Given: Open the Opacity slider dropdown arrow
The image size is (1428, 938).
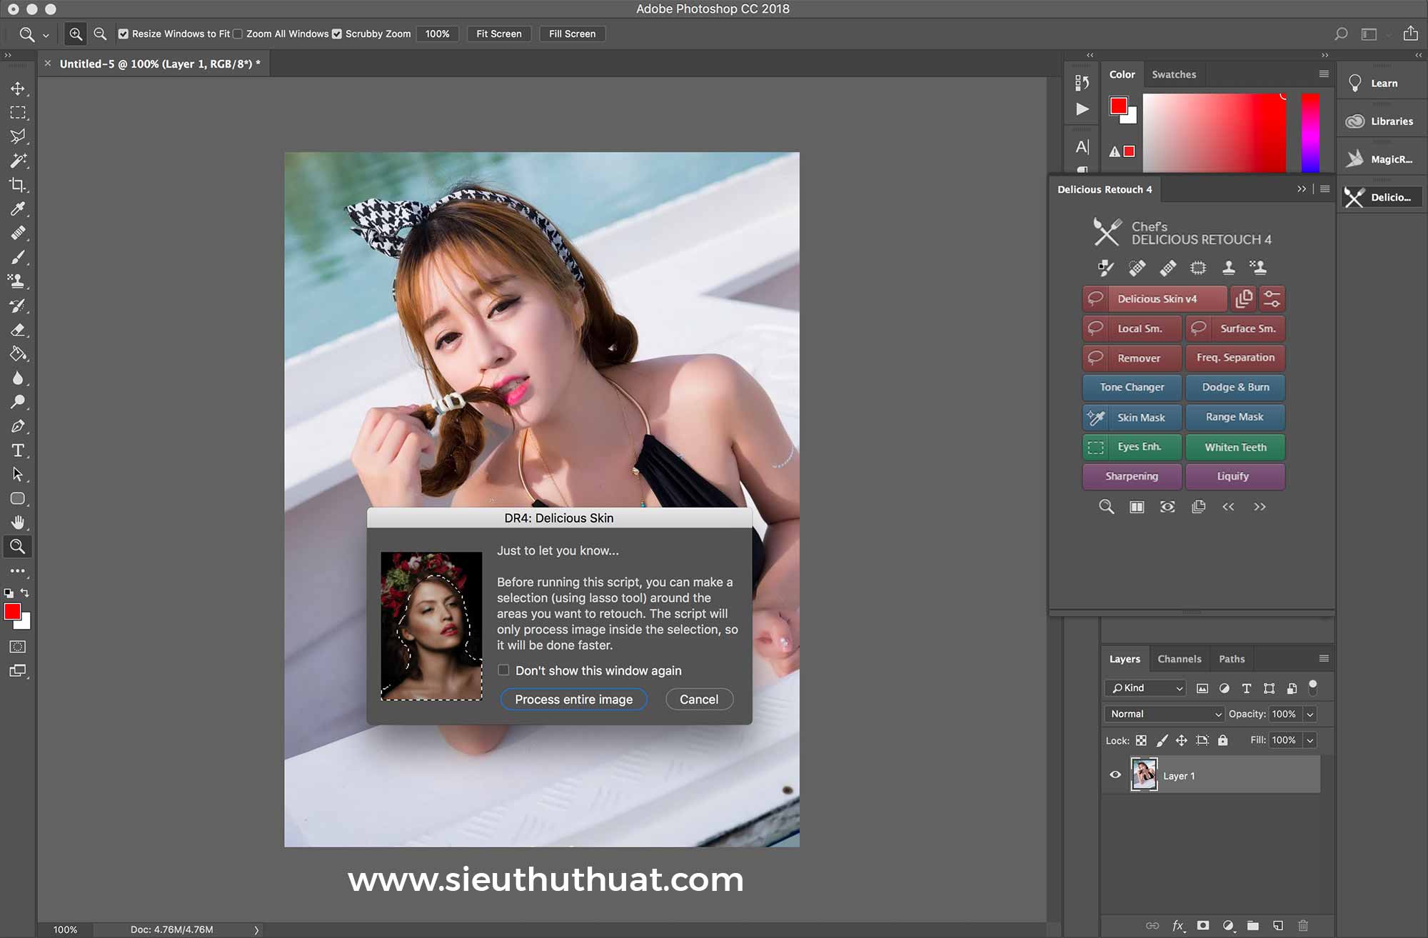Looking at the screenshot, I should coord(1310,714).
